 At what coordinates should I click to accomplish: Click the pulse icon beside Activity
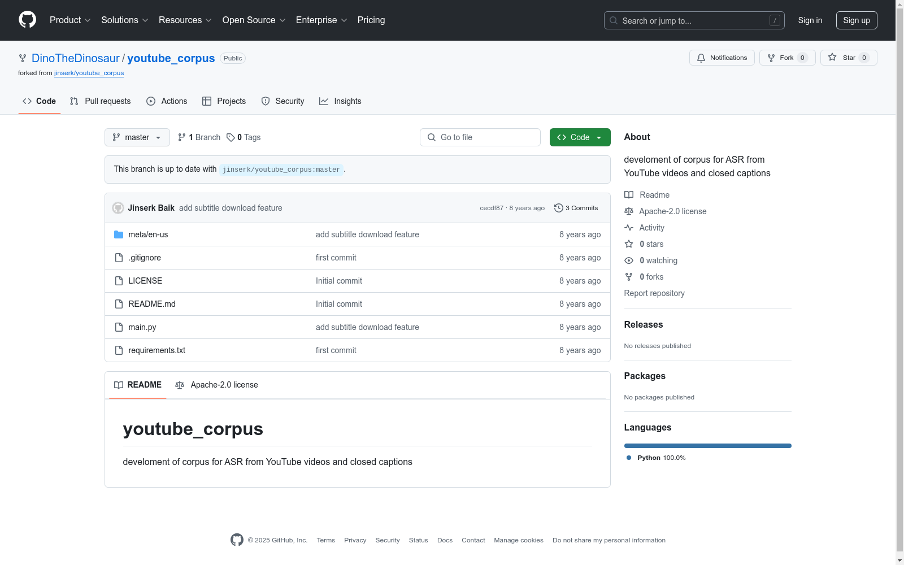click(x=629, y=228)
